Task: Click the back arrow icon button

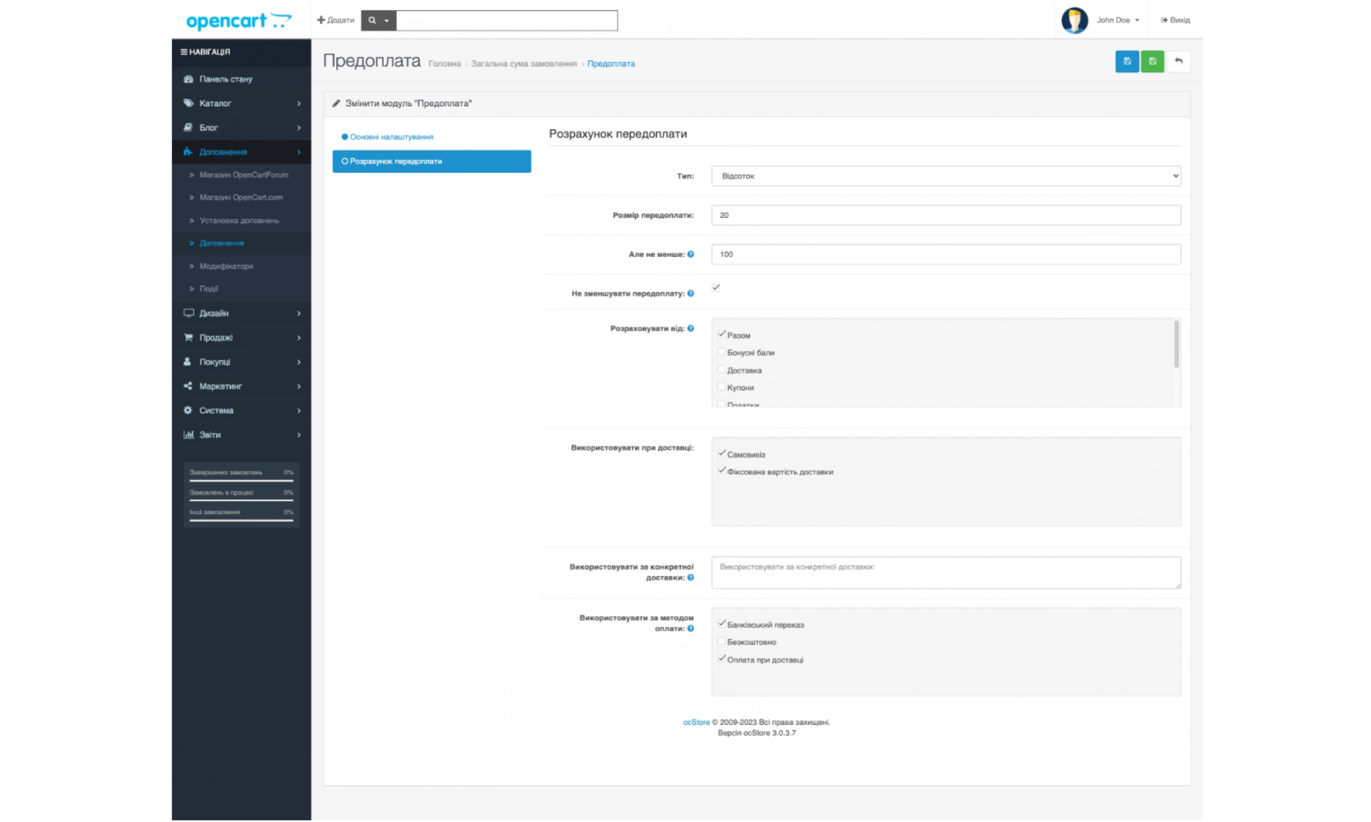Action: 1178,61
